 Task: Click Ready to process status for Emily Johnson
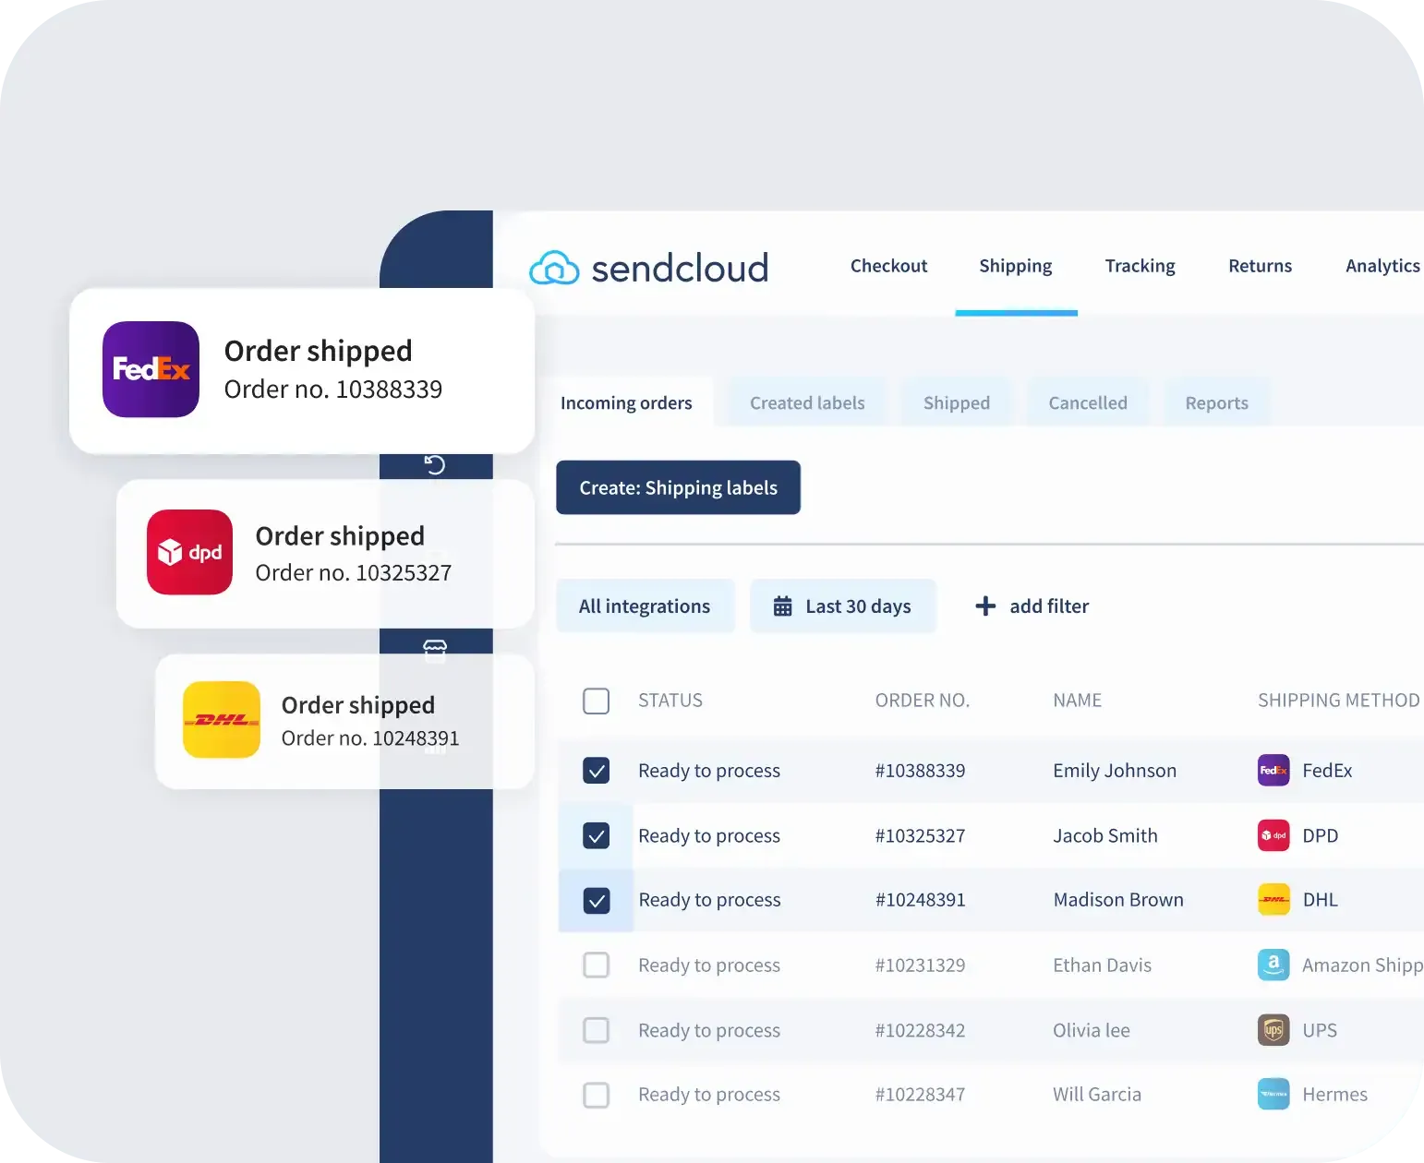coord(709,771)
